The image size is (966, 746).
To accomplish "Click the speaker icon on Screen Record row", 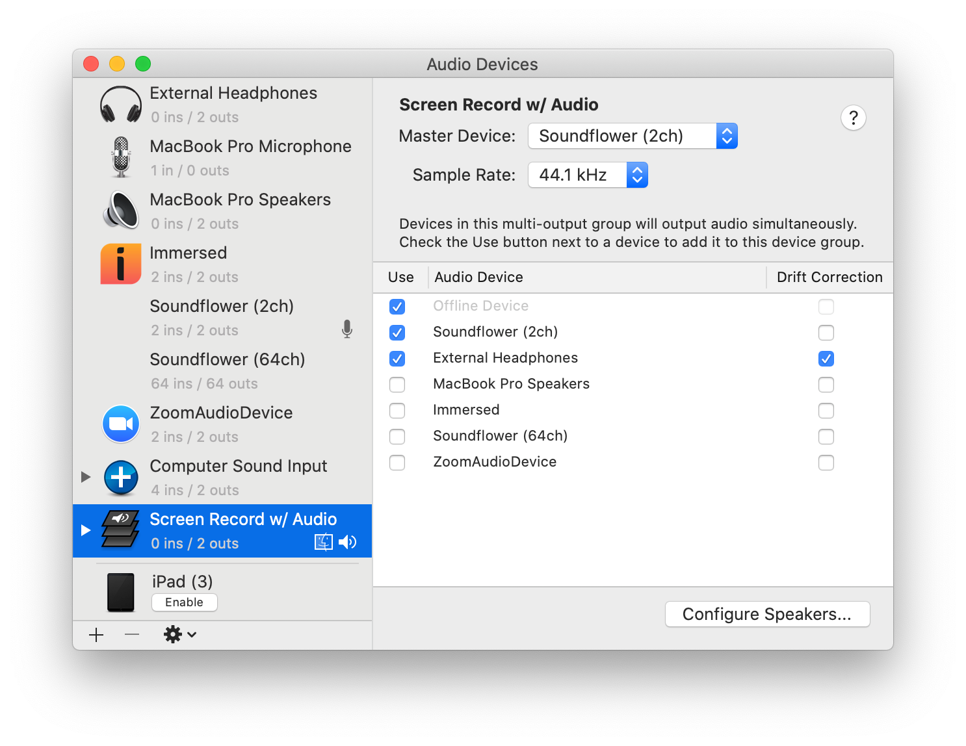I will pos(348,542).
